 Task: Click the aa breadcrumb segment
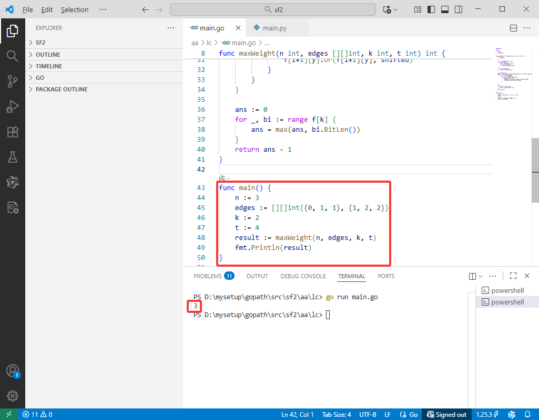click(195, 43)
